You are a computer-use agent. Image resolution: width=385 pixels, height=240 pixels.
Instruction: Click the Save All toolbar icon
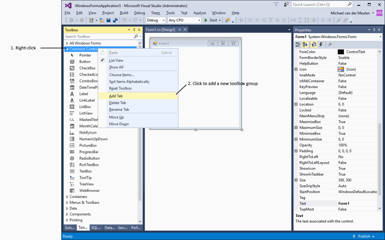point(115,20)
